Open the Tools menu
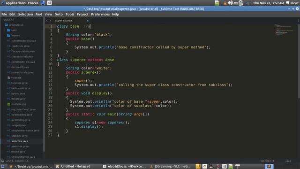Image resolution: width=300 pixels, height=169 pixels. [70, 15]
